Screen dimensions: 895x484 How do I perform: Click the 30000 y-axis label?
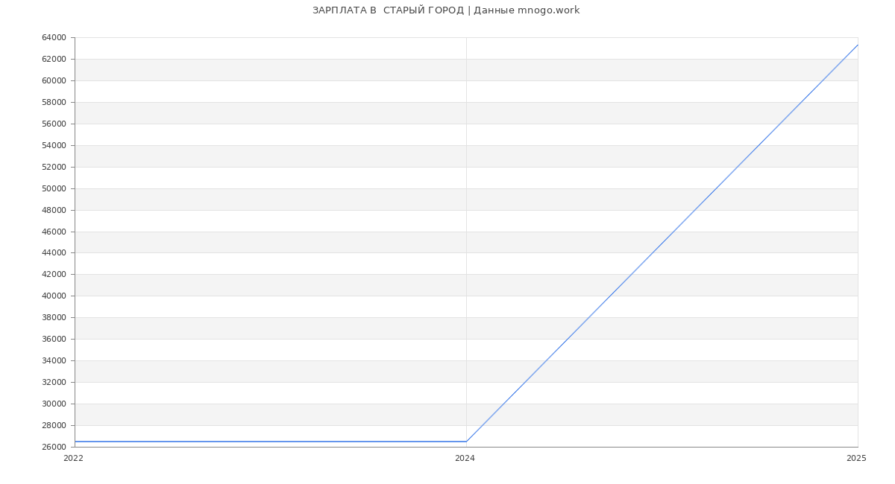pyautogui.click(x=54, y=404)
